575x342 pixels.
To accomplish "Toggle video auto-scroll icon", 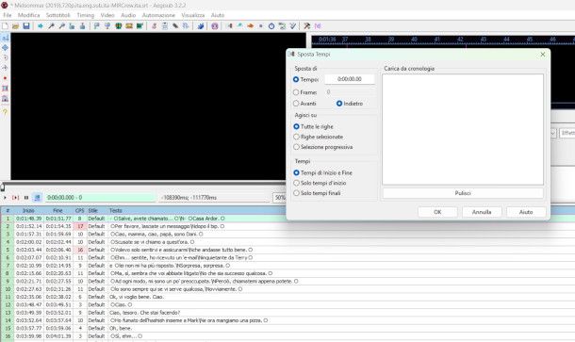I will click(x=37, y=197).
